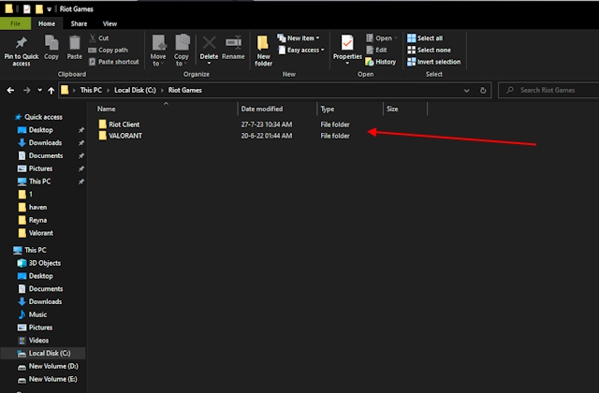Click the Search Riot Games box
This screenshot has height=393, width=599.
(x=548, y=90)
